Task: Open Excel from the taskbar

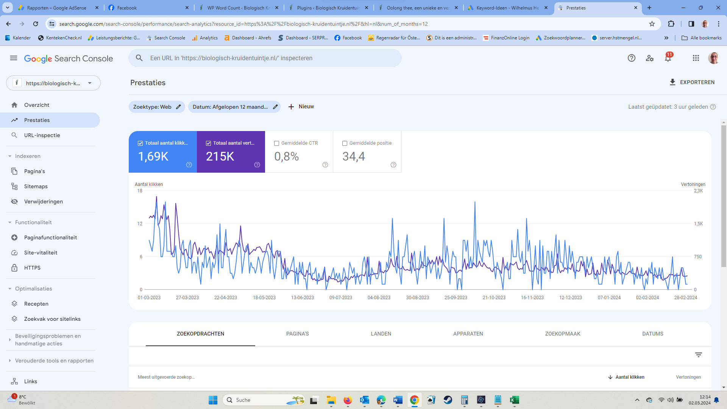Action: click(514, 400)
